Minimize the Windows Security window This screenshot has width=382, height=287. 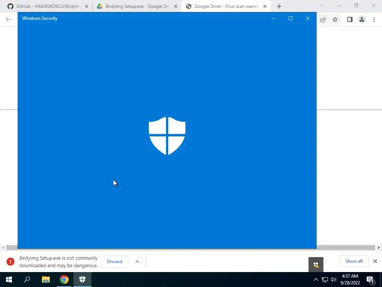click(x=273, y=18)
